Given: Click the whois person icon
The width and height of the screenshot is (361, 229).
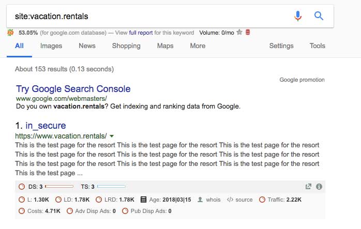Looking at the screenshot, I should pos(200,200).
